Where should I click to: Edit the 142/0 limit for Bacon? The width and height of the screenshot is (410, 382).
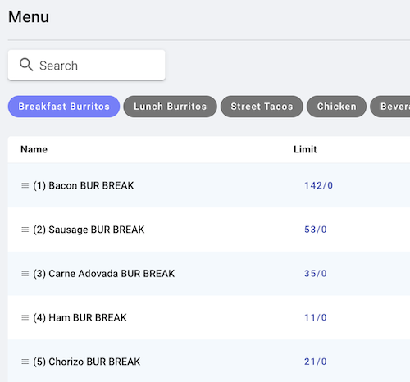coord(318,185)
